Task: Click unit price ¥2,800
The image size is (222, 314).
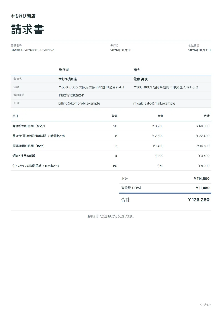Action: 158,136
